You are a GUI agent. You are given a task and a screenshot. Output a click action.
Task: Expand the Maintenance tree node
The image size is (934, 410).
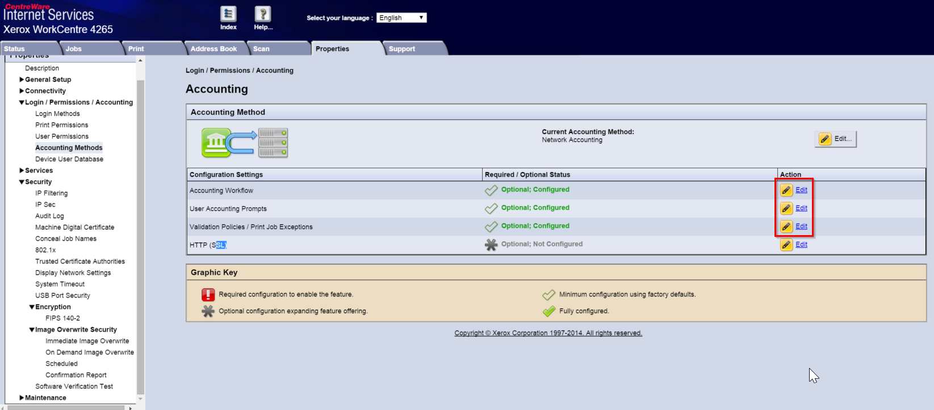tap(22, 398)
